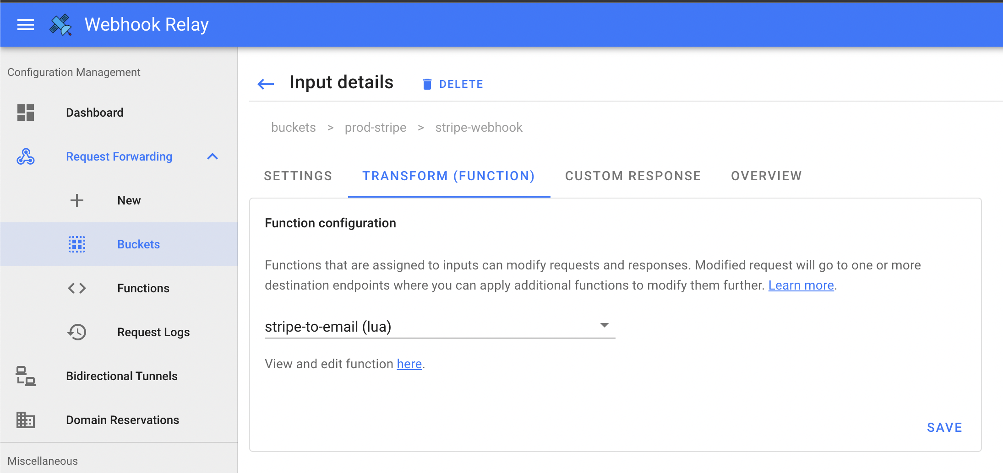Click the Buckets grid icon

[77, 244]
